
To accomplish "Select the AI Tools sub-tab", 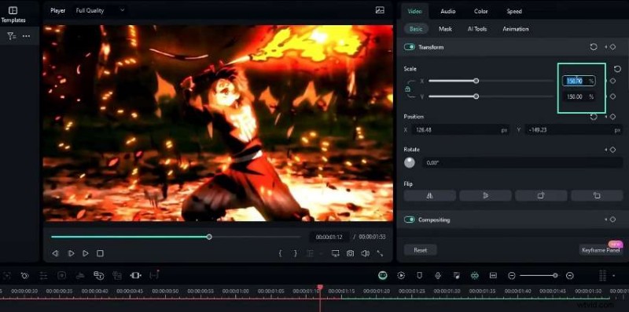I will click(477, 29).
